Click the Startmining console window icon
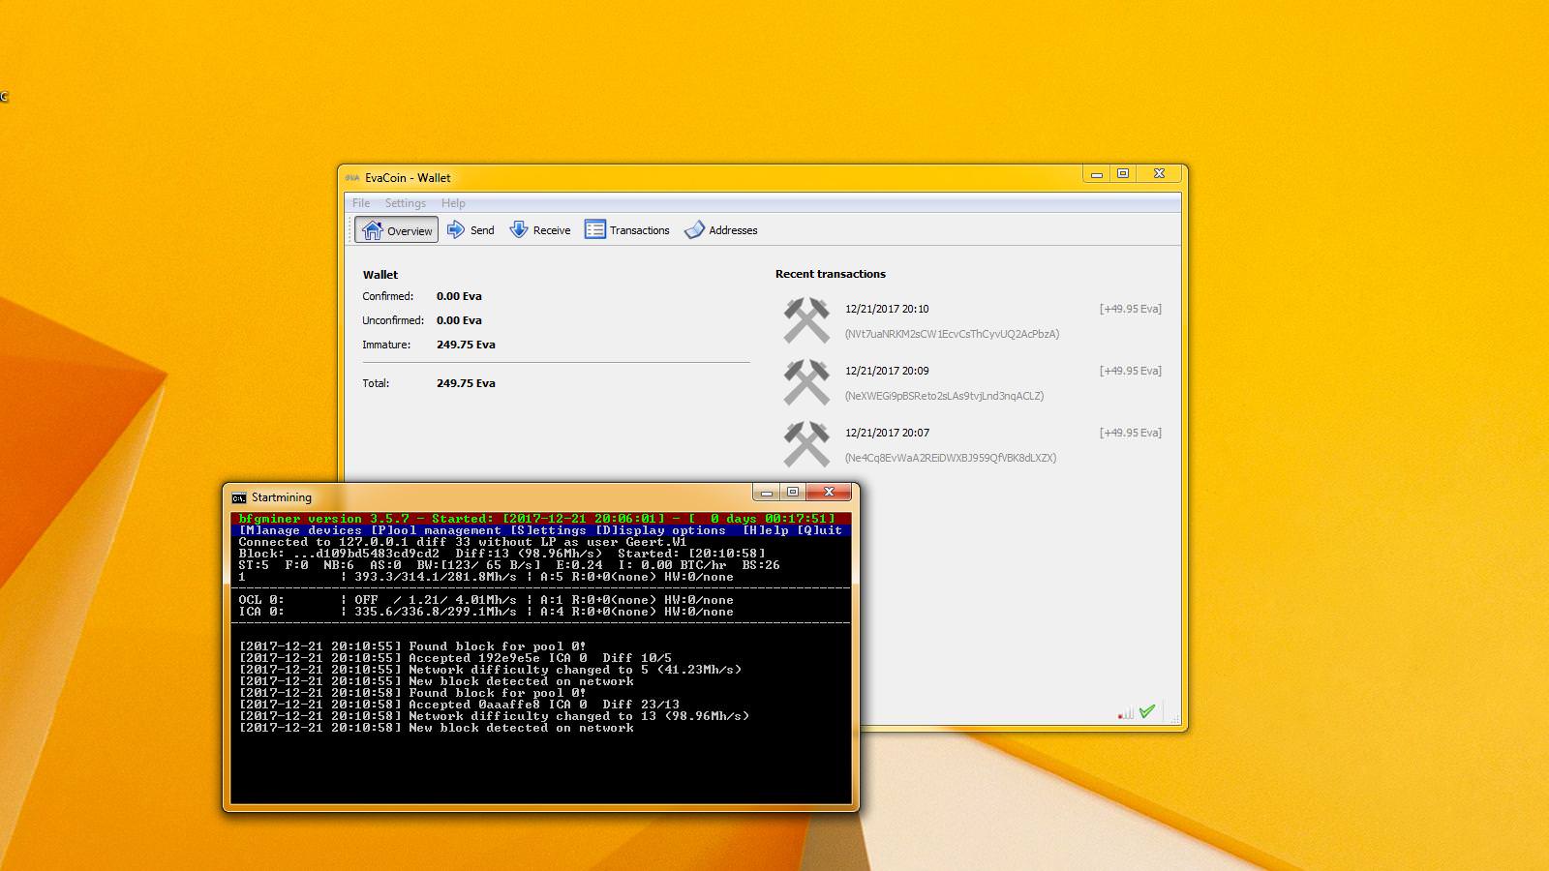 [238, 498]
